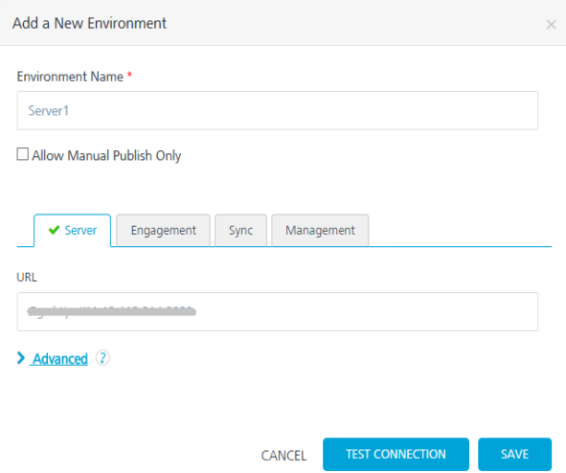Screen dimensions: 566x473
Task: Close the Add a New Environment dialog
Action: pos(551,25)
